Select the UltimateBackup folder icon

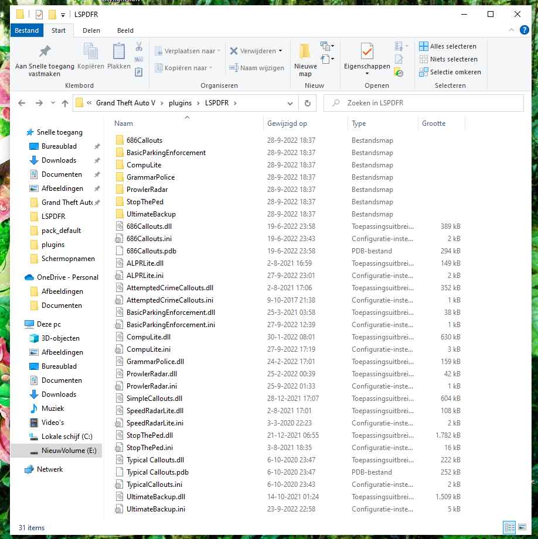(120, 214)
